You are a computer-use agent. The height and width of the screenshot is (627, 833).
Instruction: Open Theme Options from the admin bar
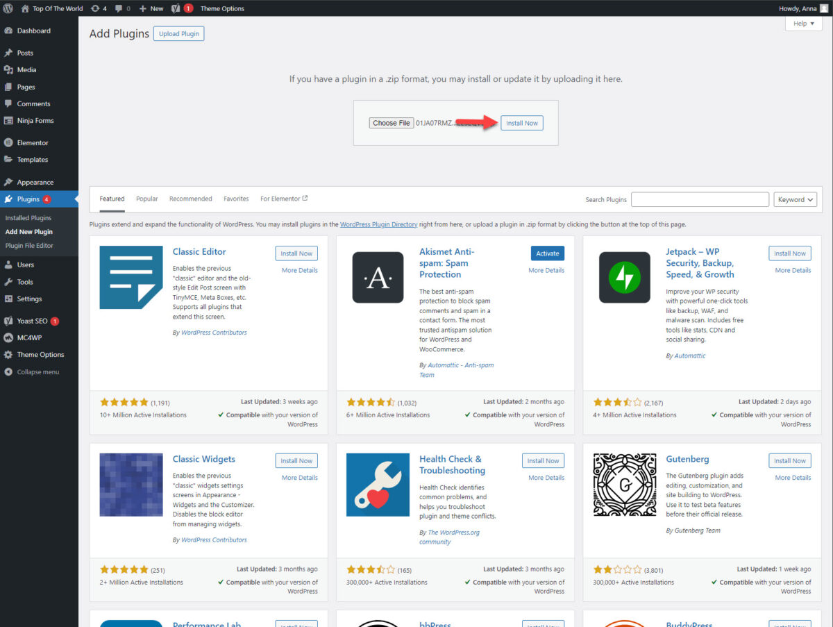(x=223, y=8)
